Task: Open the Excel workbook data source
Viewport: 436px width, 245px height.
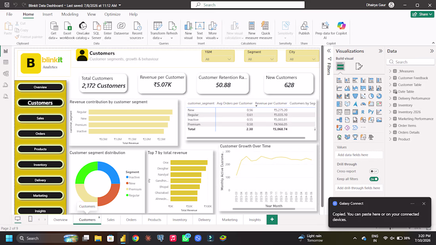Action: 67,30
